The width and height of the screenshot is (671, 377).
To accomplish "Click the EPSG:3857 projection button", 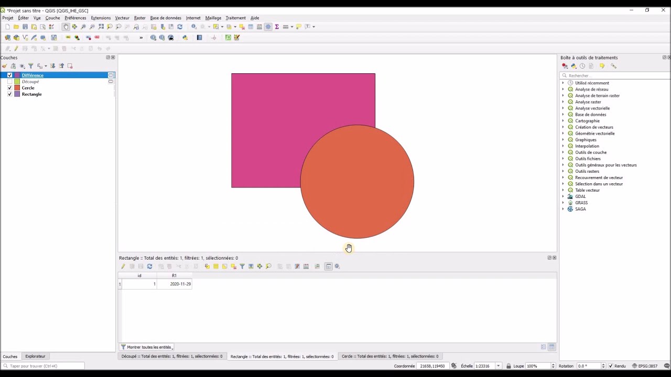I will pos(645,366).
